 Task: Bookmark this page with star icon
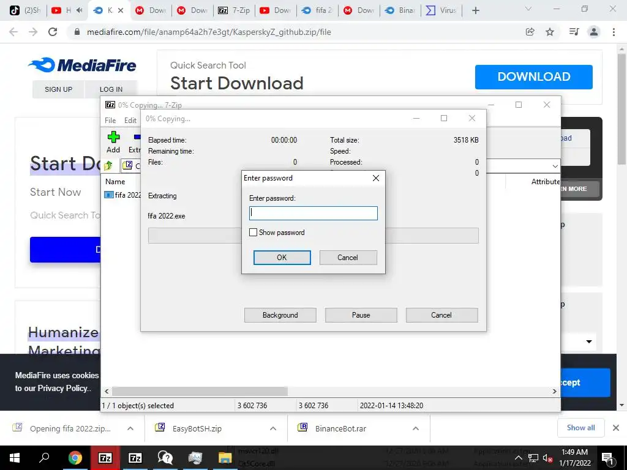tap(550, 32)
